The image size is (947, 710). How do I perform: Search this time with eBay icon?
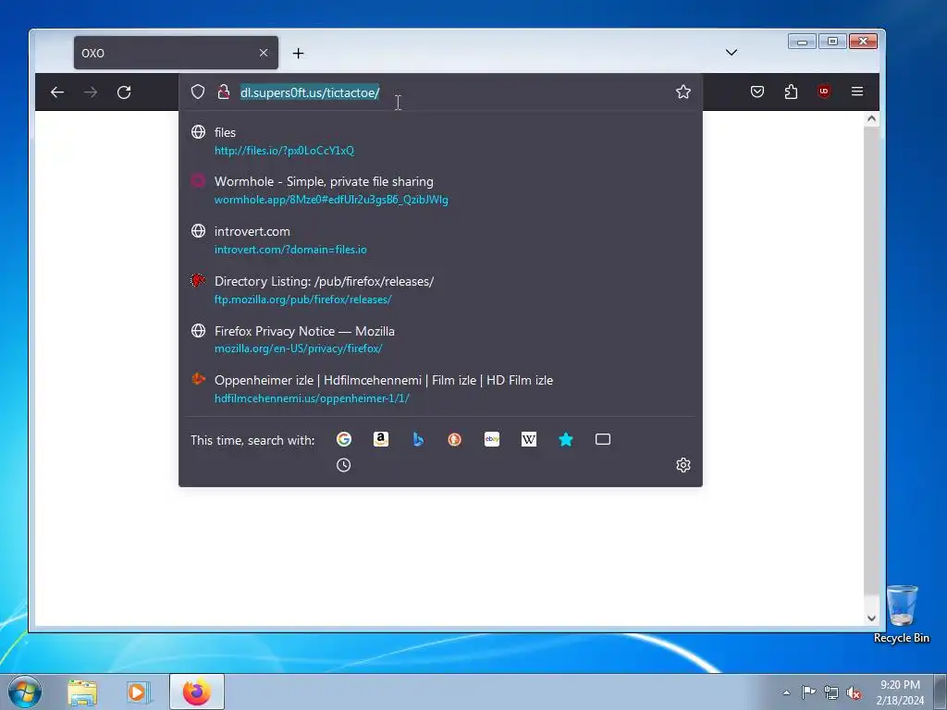[x=492, y=439]
